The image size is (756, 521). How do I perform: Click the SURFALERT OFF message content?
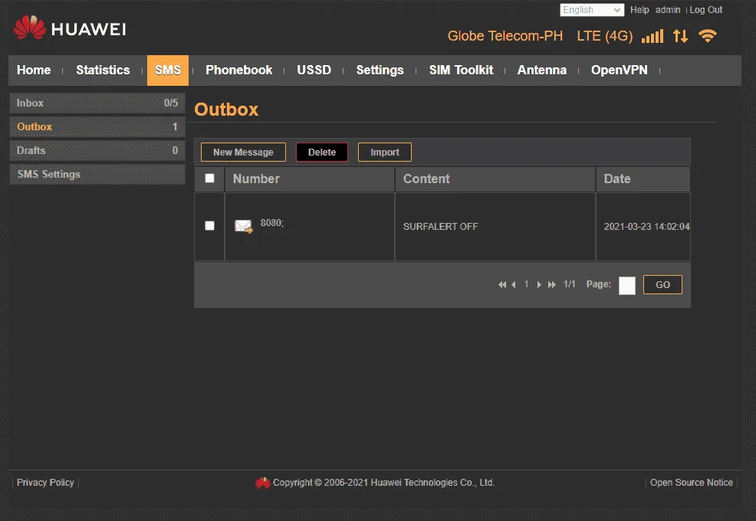click(440, 227)
